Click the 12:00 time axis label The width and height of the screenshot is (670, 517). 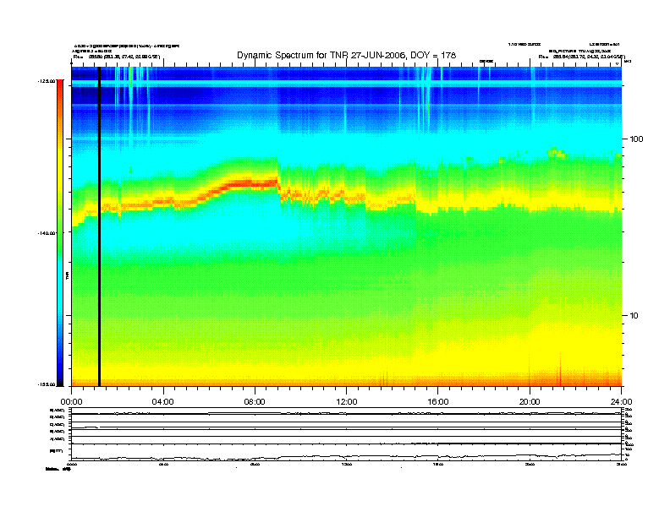[x=347, y=402]
